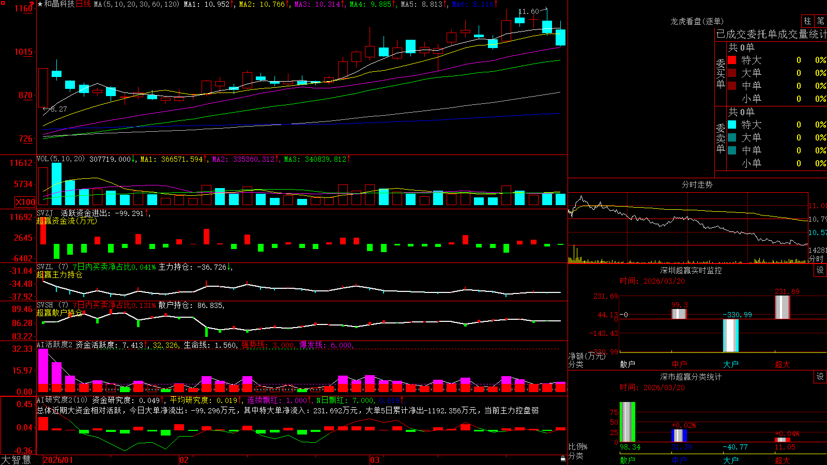Click 资金研究度: 0.049 value
Viewport: 827px width, 465px height.
click(126, 400)
